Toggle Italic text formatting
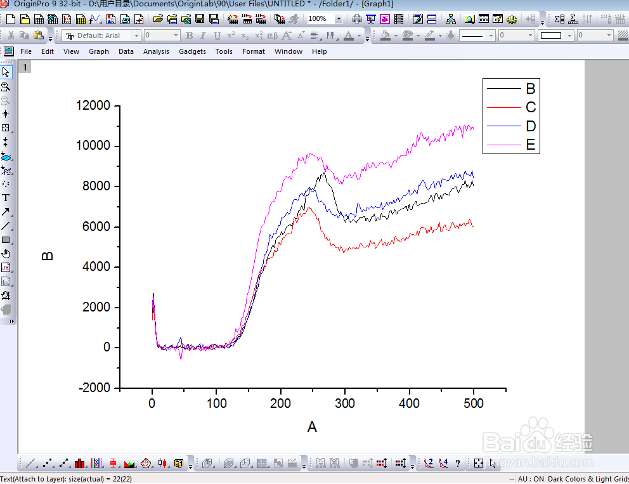Screen dimensions: 629x484 coord(203,36)
